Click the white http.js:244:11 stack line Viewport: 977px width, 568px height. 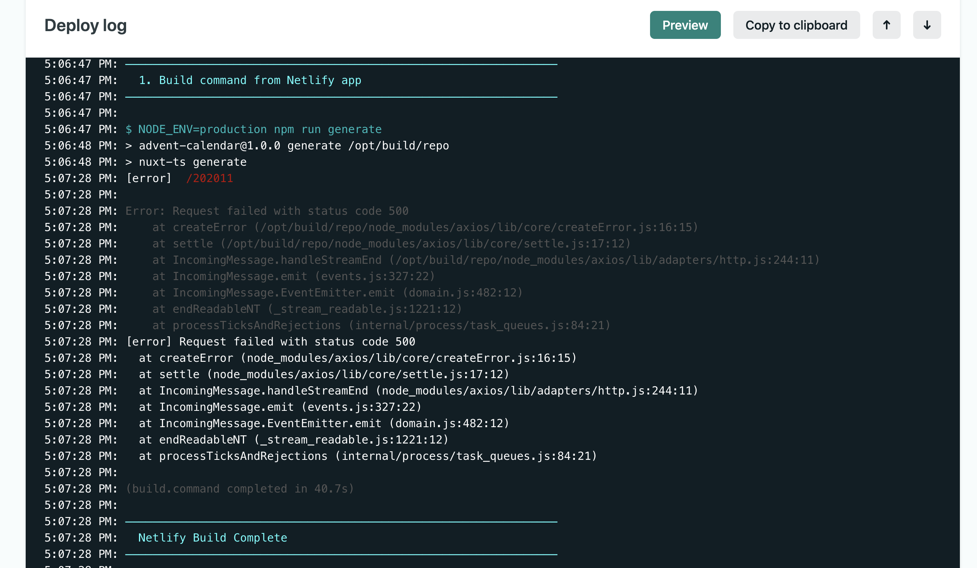(418, 391)
